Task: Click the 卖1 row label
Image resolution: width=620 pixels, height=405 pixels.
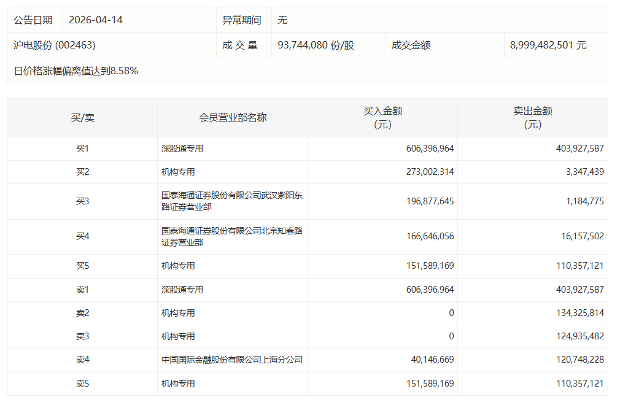Action: point(82,290)
